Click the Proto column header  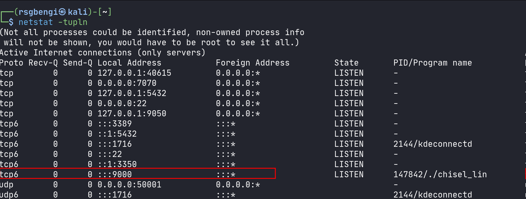coord(12,63)
